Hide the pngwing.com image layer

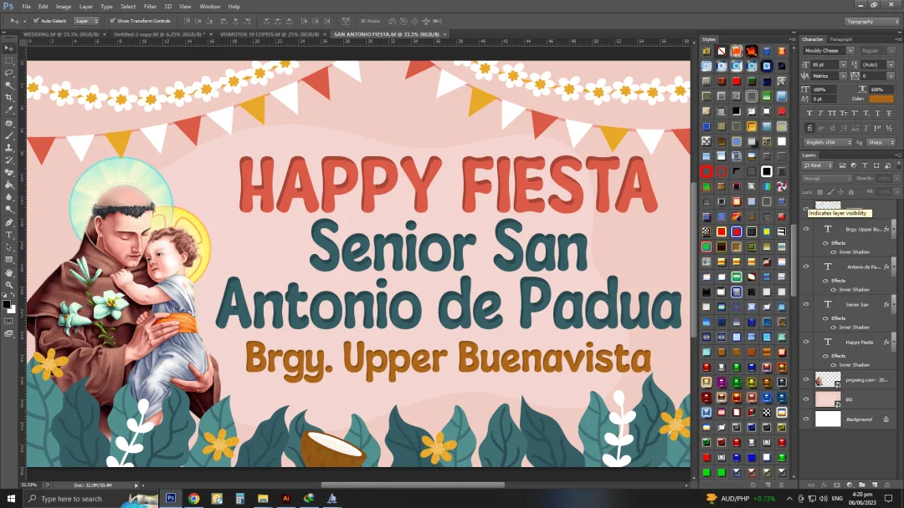806,379
